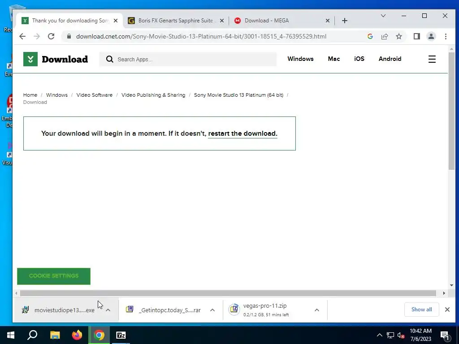The image size is (459, 344).
Task: Click the Chrome taskbar icon
Action: click(99, 335)
